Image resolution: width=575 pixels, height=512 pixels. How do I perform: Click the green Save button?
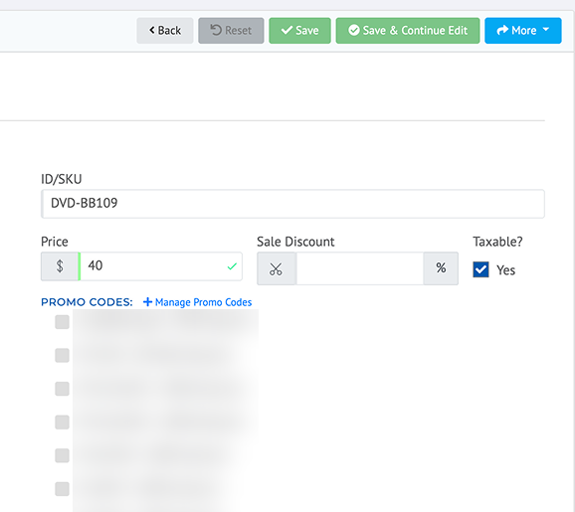click(299, 31)
